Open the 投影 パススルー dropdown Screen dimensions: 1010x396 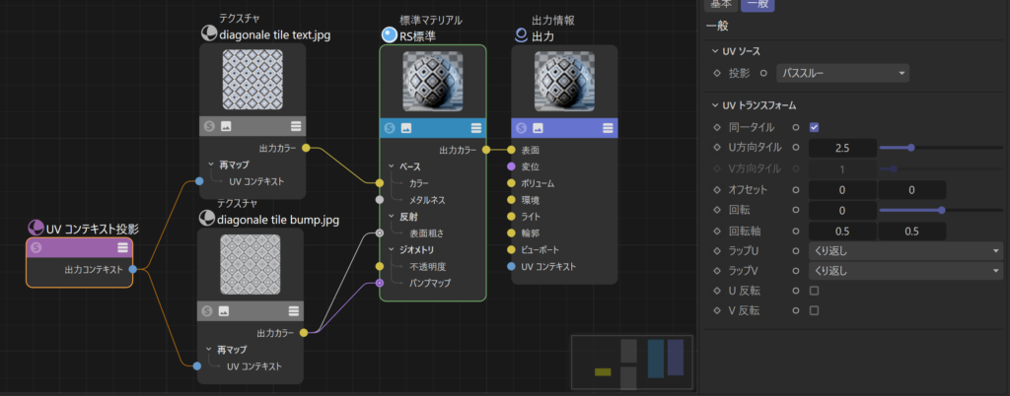[x=841, y=73]
